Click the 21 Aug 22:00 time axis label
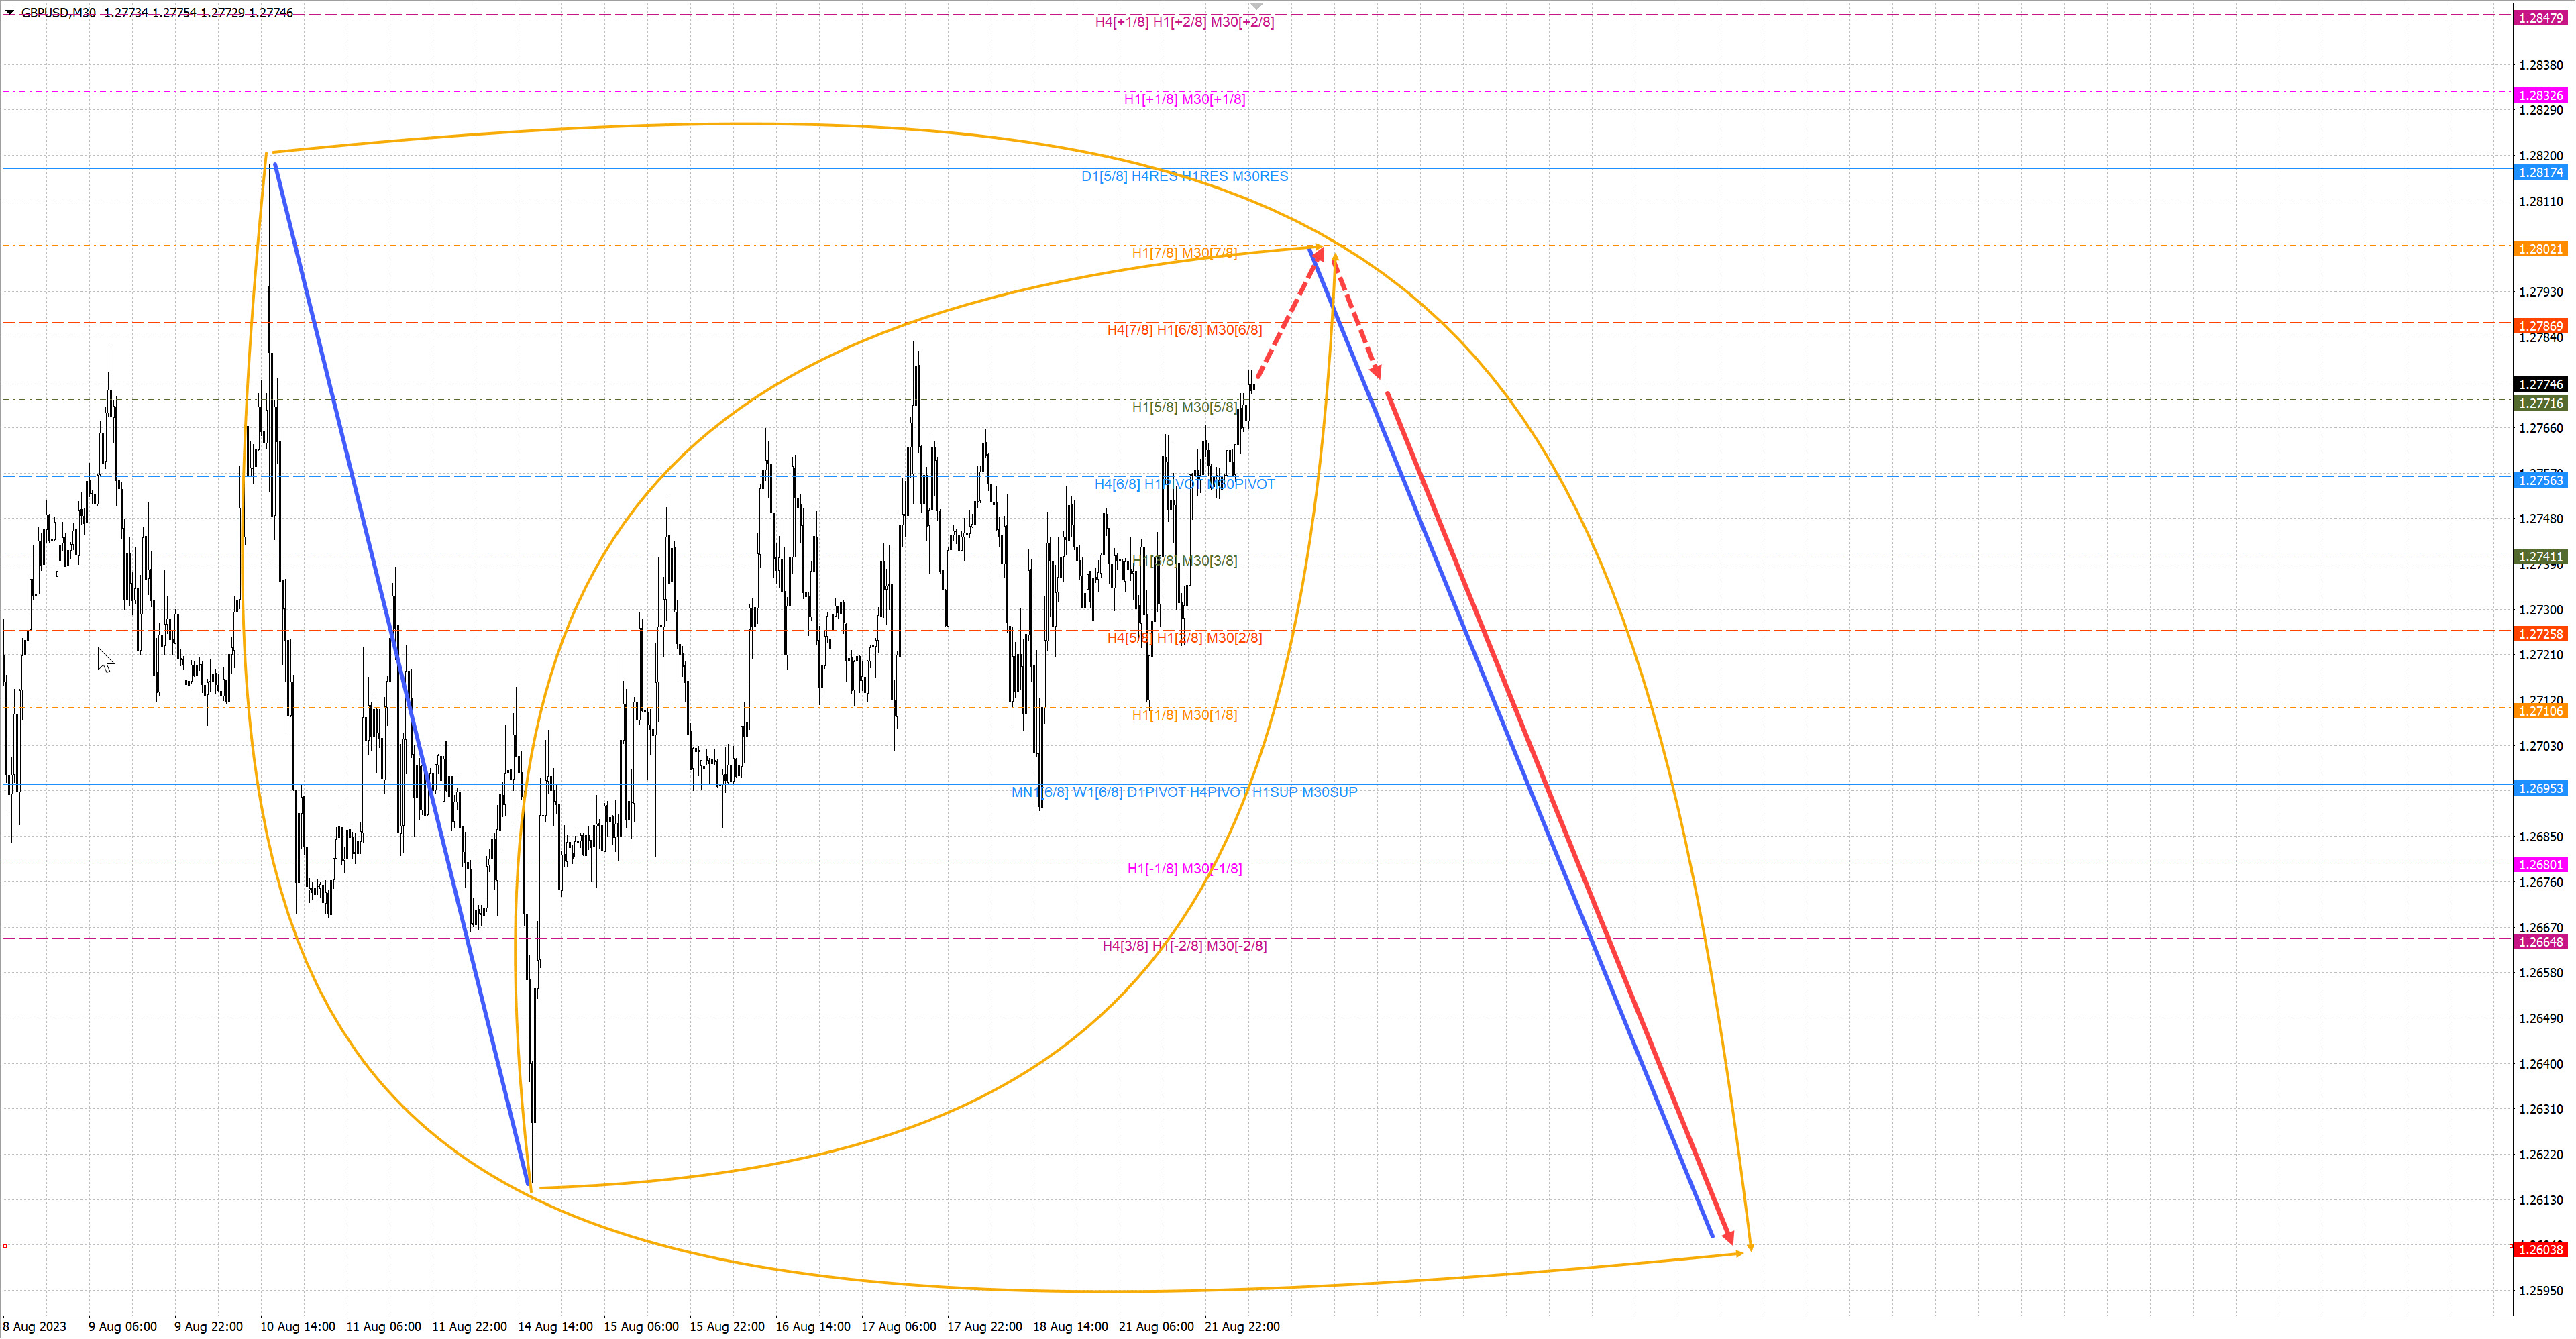Screen dimensions: 2576x1339 1242,1326
